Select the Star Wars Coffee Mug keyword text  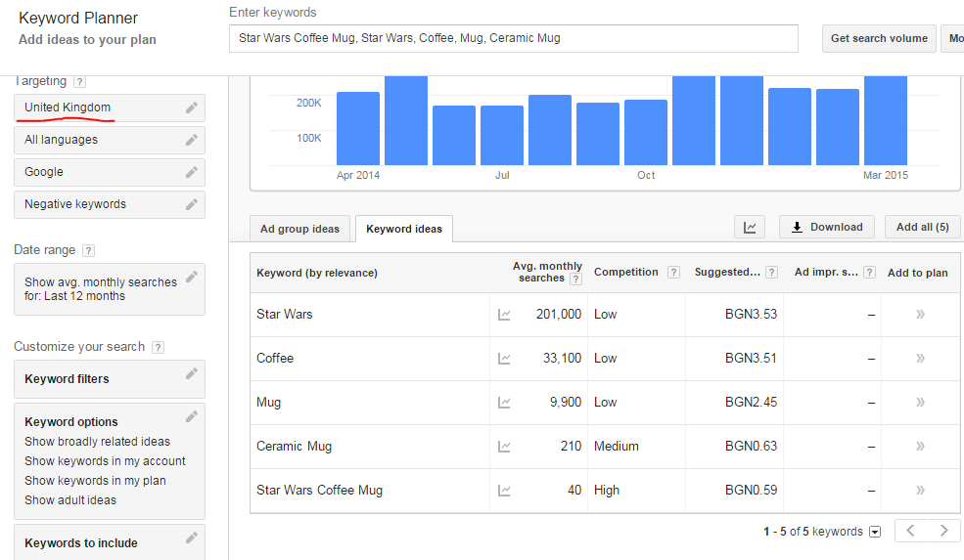(320, 490)
